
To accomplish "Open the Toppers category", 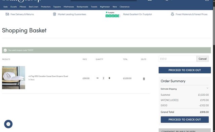I will tap(57, 7).
